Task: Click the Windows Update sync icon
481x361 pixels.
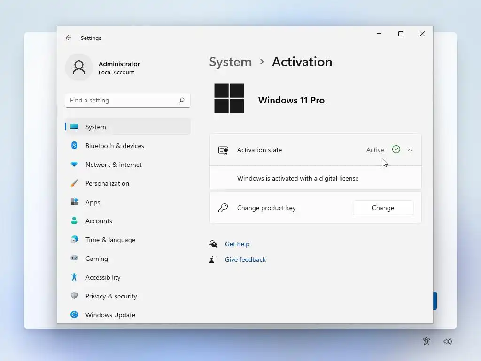Action: [74, 314]
